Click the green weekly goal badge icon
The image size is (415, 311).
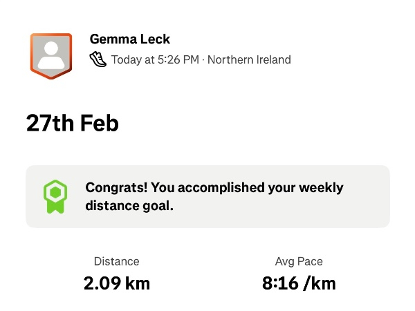click(x=54, y=197)
